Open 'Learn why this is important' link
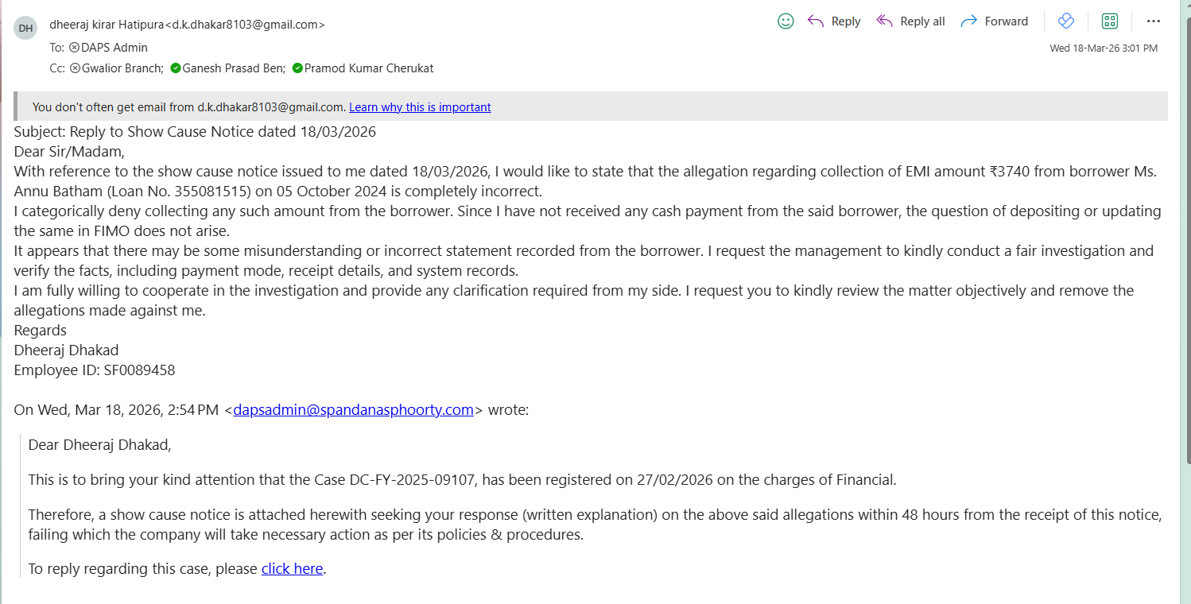This screenshot has width=1191, height=604. tap(420, 107)
